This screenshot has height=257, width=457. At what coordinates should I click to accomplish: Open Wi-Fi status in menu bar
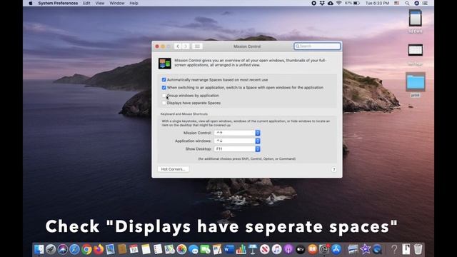(x=338, y=3)
